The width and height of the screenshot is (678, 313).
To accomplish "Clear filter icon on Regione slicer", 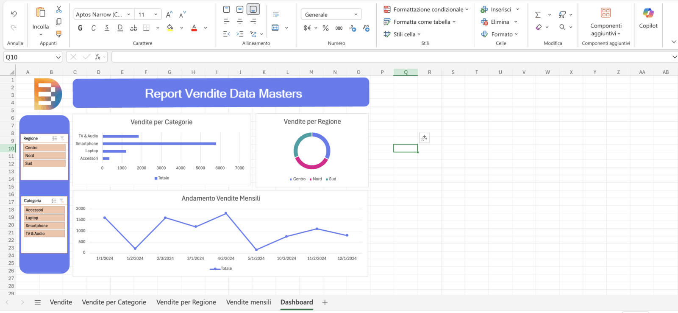I will click(62, 138).
